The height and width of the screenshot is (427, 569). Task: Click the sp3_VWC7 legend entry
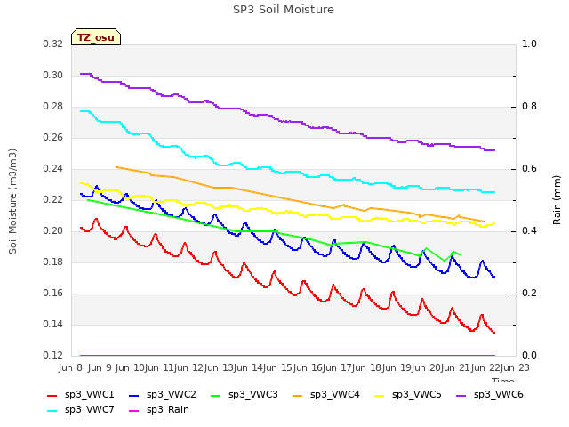pyautogui.click(x=81, y=410)
